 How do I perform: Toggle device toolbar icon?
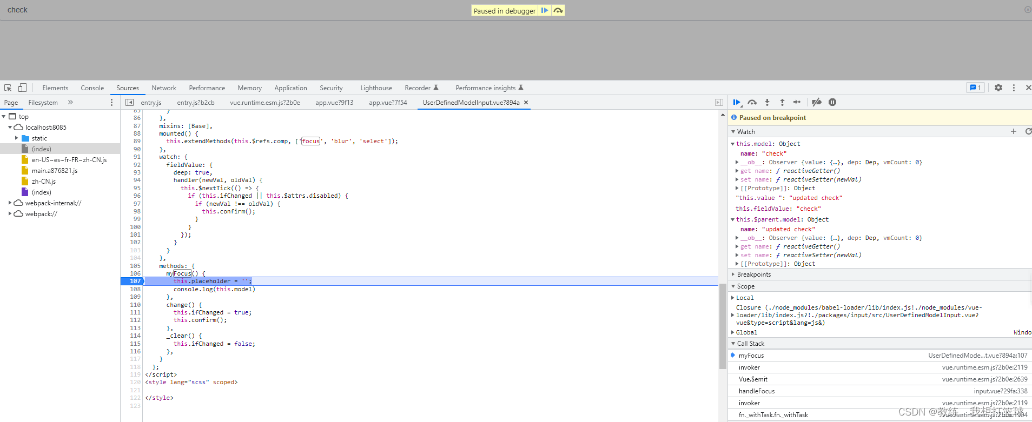pos(22,88)
